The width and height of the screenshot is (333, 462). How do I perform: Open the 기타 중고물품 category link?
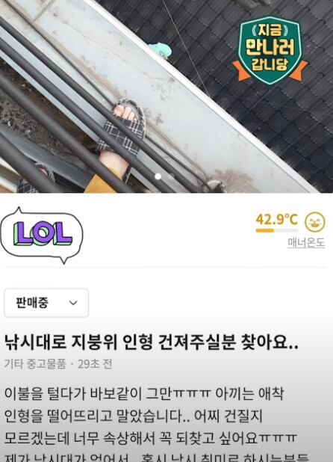(x=35, y=364)
